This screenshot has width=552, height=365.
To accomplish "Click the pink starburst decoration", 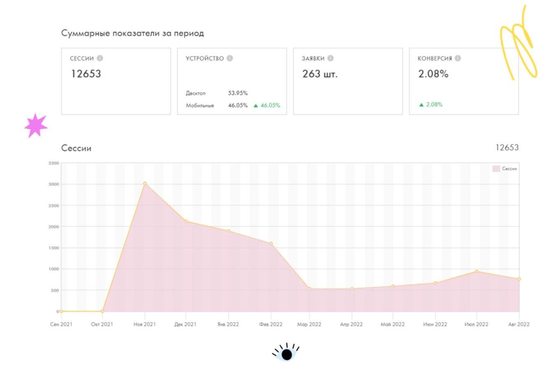I will point(36,126).
